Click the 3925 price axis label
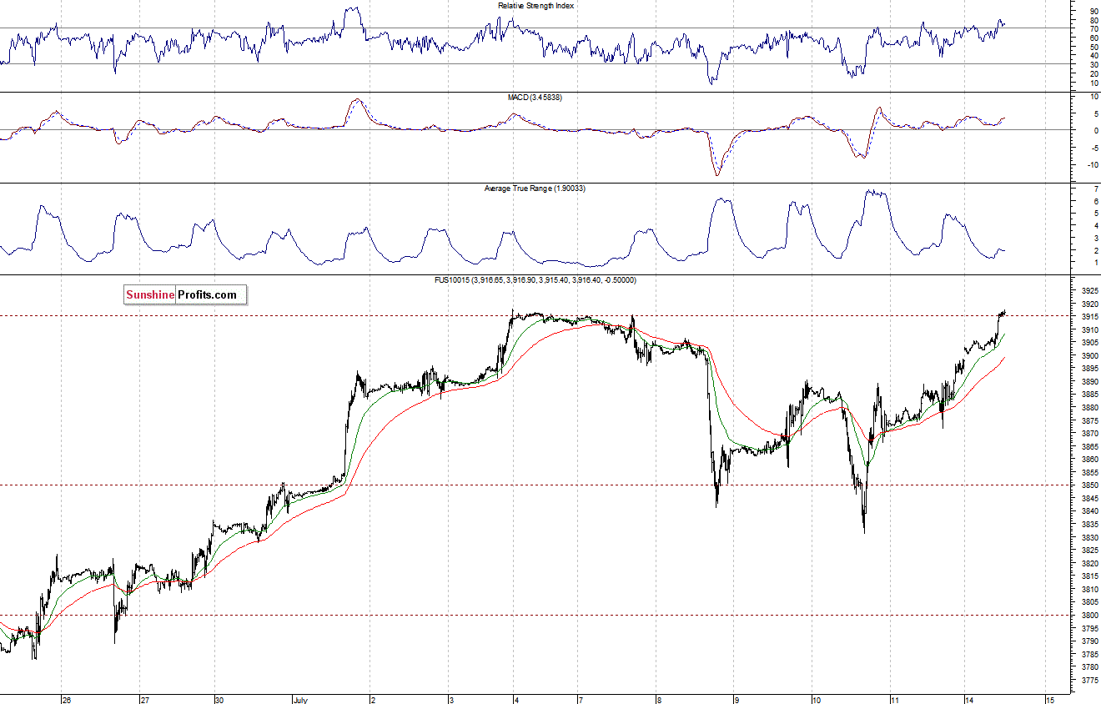This screenshot has width=1101, height=704. pos(1089,291)
